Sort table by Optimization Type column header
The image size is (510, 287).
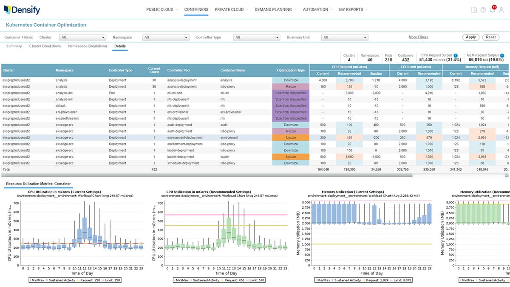(x=291, y=70)
